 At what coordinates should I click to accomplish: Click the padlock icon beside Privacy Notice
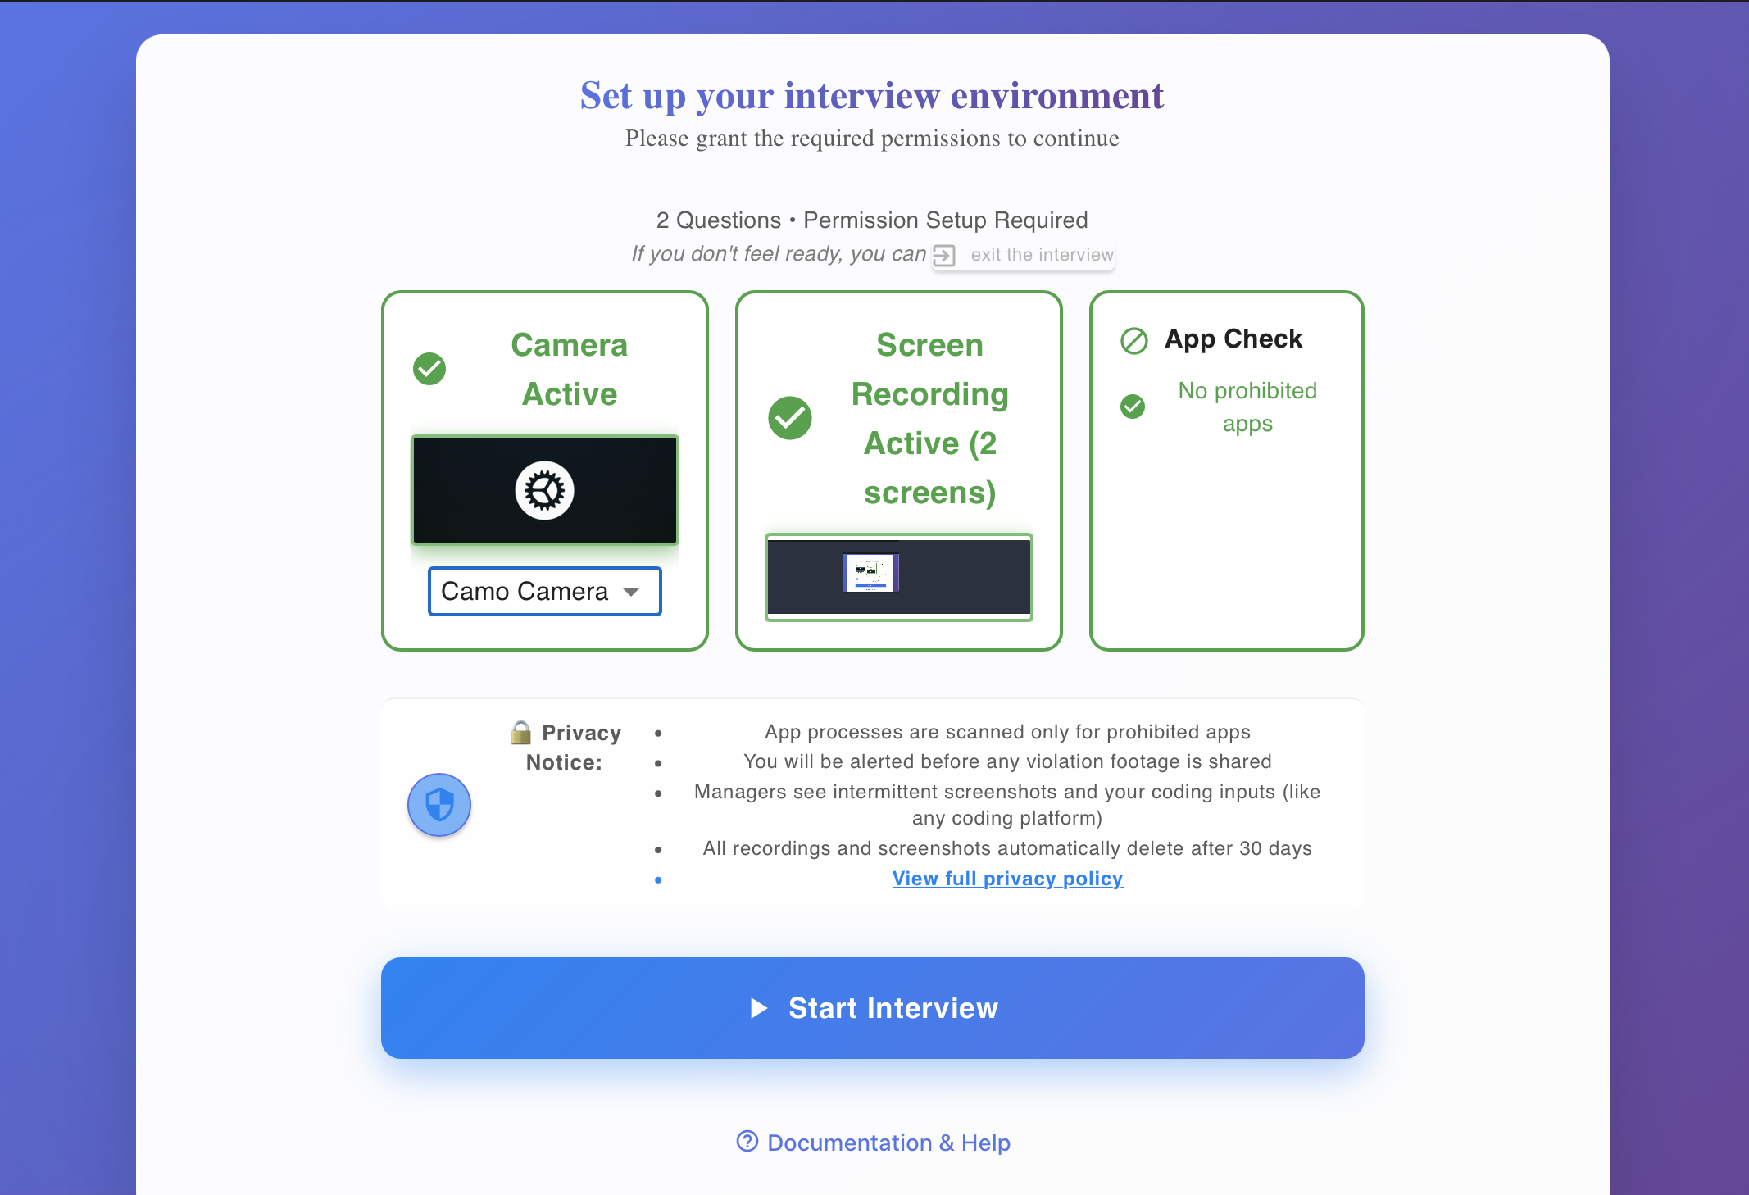pos(521,732)
